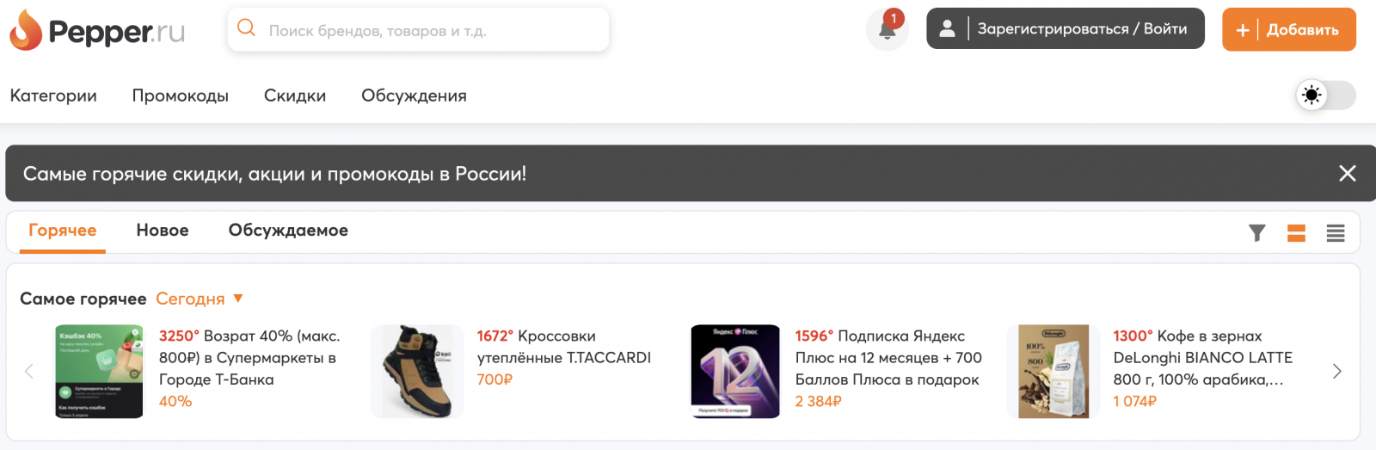Open notifications bell icon
Image resolution: width=1376 pixels, height=450 pixels.
pos(887,30)
